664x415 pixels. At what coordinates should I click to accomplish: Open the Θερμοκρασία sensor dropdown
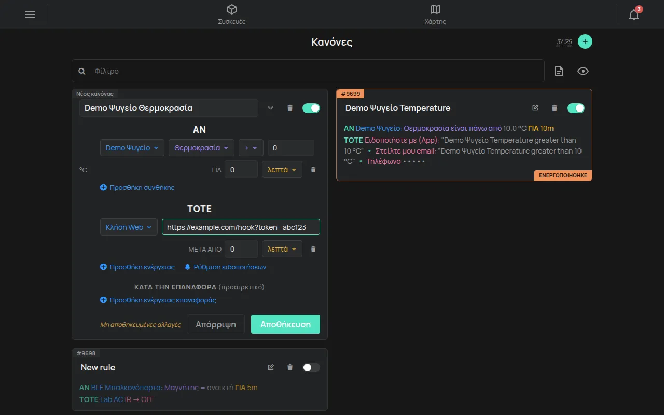201,148
